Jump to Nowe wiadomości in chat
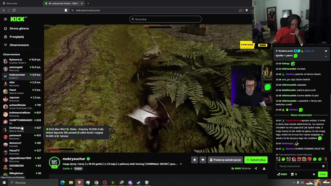This screenshot has height=186, width=331. [x=301, y=115]
